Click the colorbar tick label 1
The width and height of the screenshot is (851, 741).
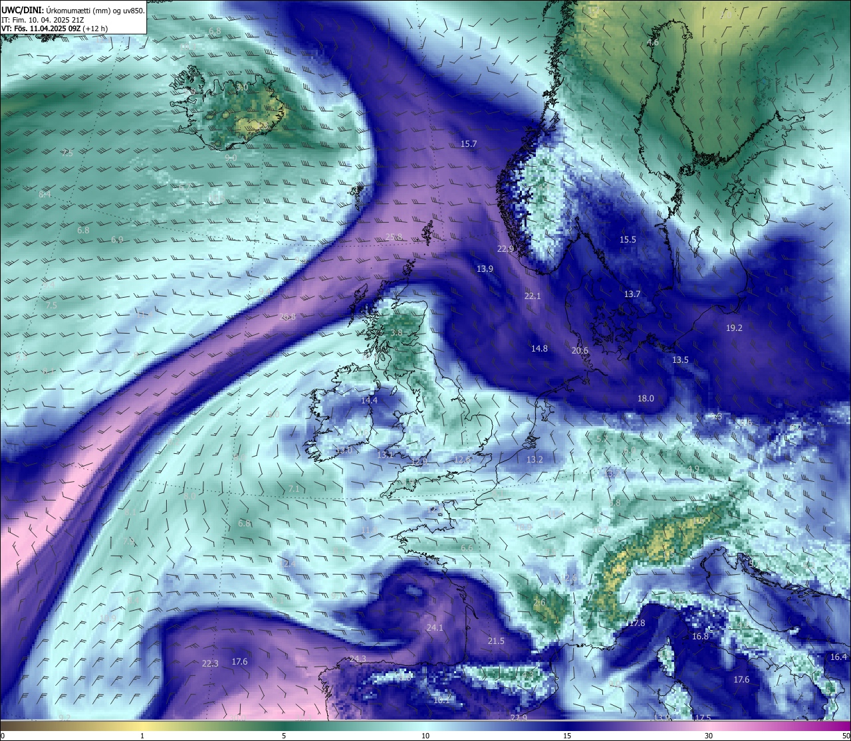click(x=142, y=736)
